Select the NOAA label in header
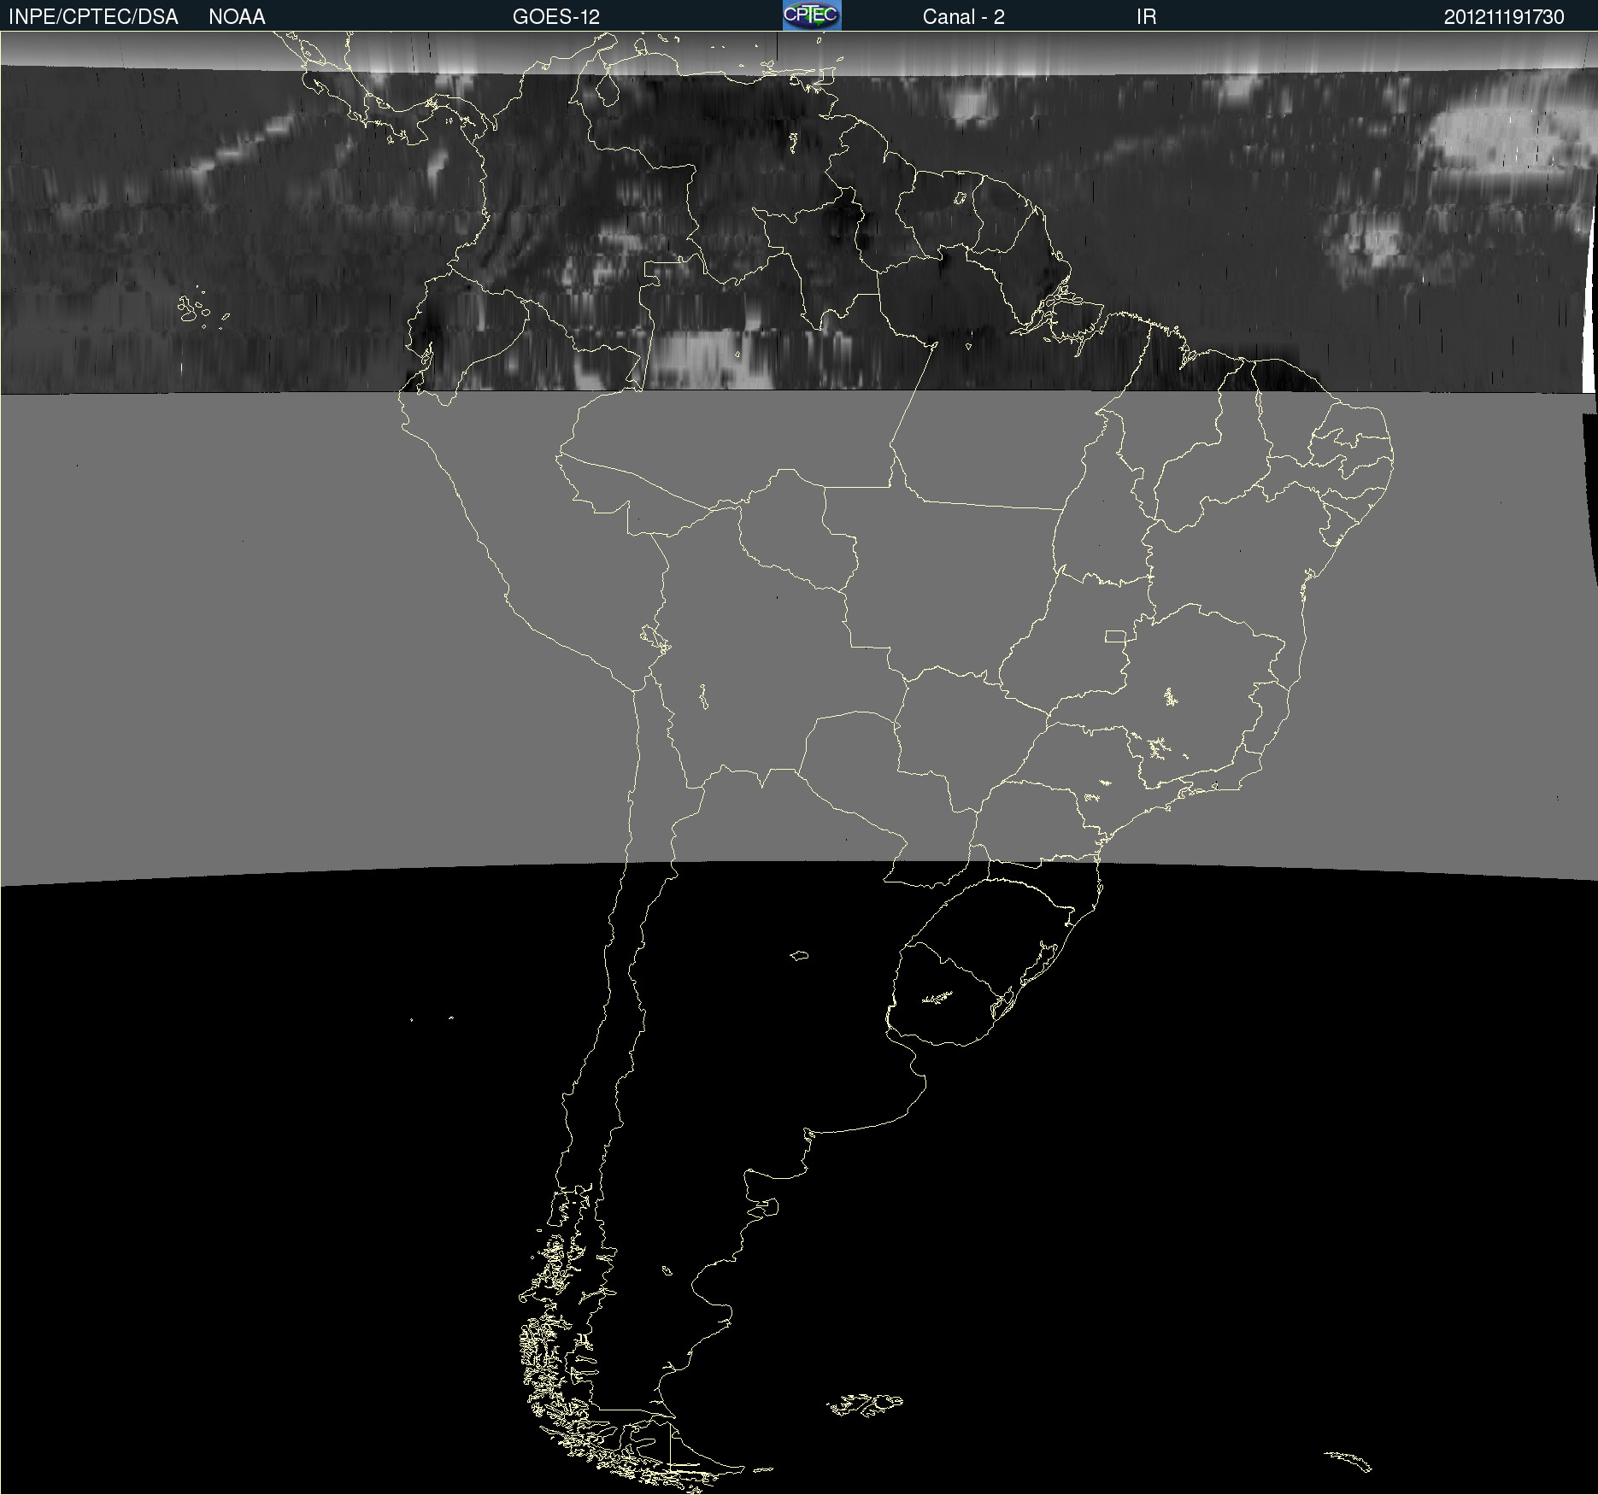The image size is (1598, 1495). tap(237, 17)
